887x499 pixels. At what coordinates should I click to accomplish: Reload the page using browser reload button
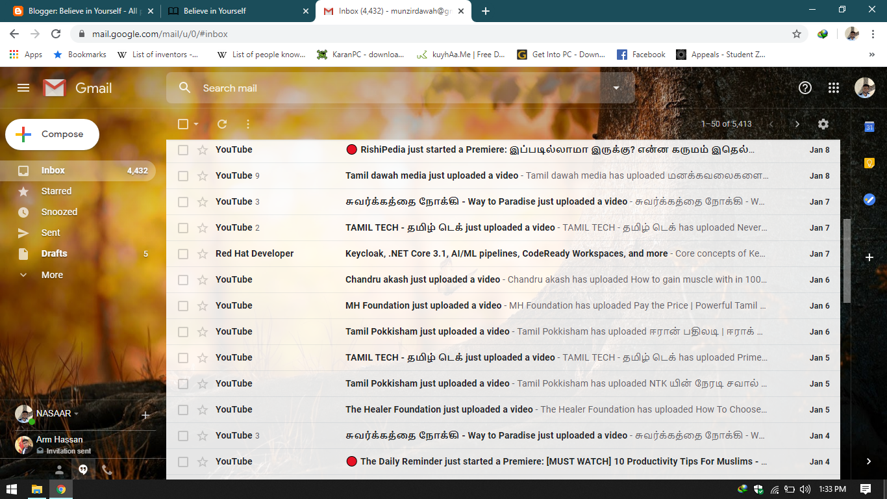(x=56, y=34)
